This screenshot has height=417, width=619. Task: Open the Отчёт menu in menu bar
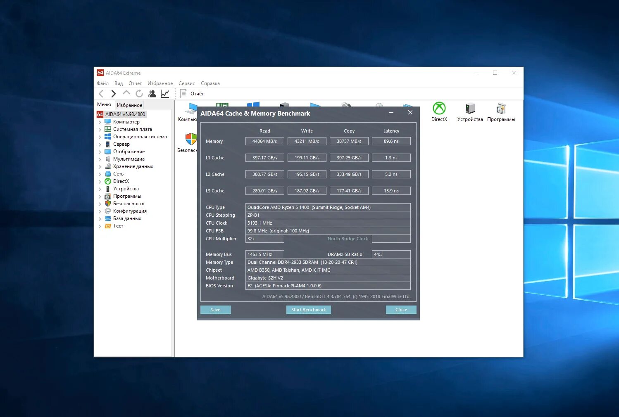pos(135,83)
